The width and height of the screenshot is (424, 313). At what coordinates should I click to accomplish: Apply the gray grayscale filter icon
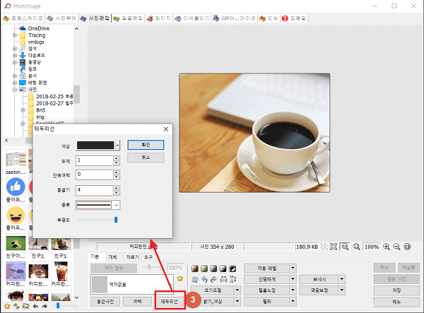(213, 268)
